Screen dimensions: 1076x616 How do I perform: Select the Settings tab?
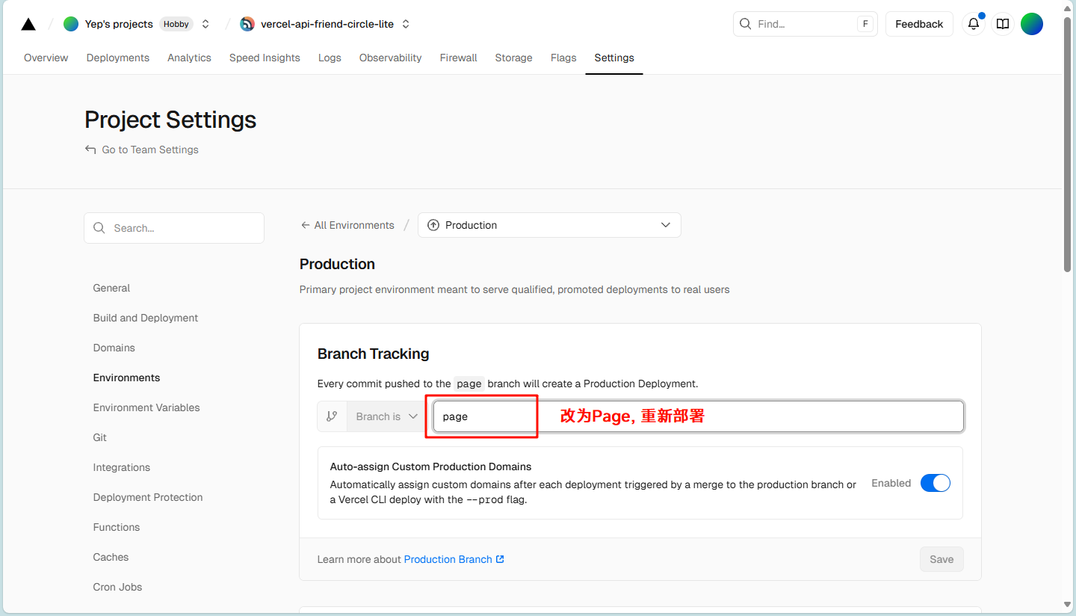point(614,58)
